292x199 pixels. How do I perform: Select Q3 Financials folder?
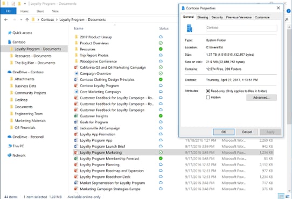tap(25, 127)
